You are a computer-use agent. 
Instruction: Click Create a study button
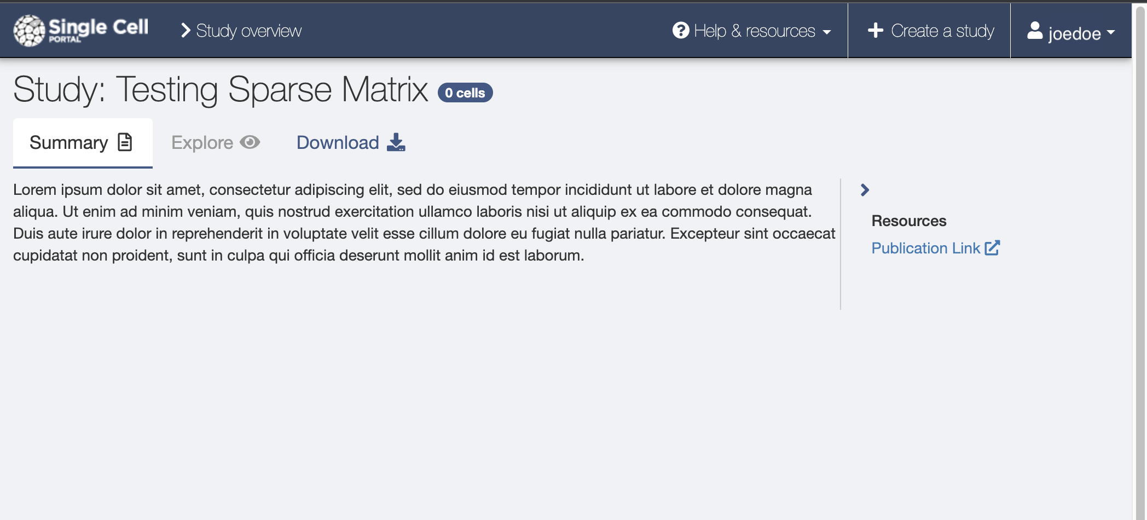[929, 31]
